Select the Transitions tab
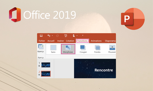The height and width of the screenshot is (91, 153). [x=82, y=41]
